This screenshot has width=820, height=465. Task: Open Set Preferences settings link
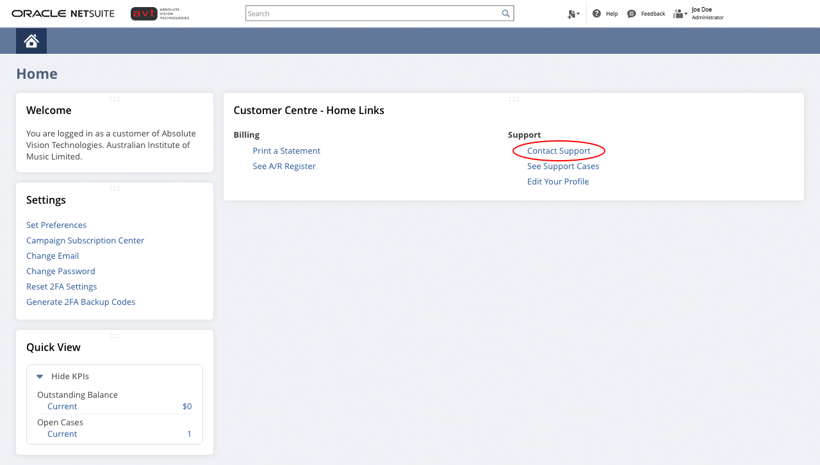(x=56, y=225)
